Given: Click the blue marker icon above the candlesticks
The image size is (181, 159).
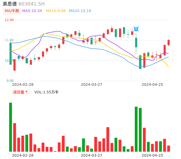Looking at the screenshot, I should pos(136,29).
